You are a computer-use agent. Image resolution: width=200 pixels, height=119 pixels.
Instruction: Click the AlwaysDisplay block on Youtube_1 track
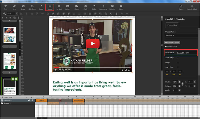[x=79, y=101]
